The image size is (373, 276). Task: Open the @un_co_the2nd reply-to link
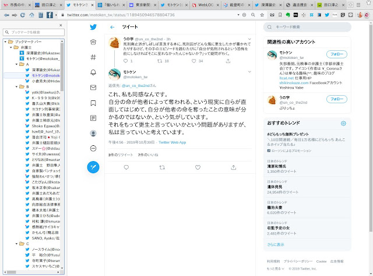[x=136, y=86]
